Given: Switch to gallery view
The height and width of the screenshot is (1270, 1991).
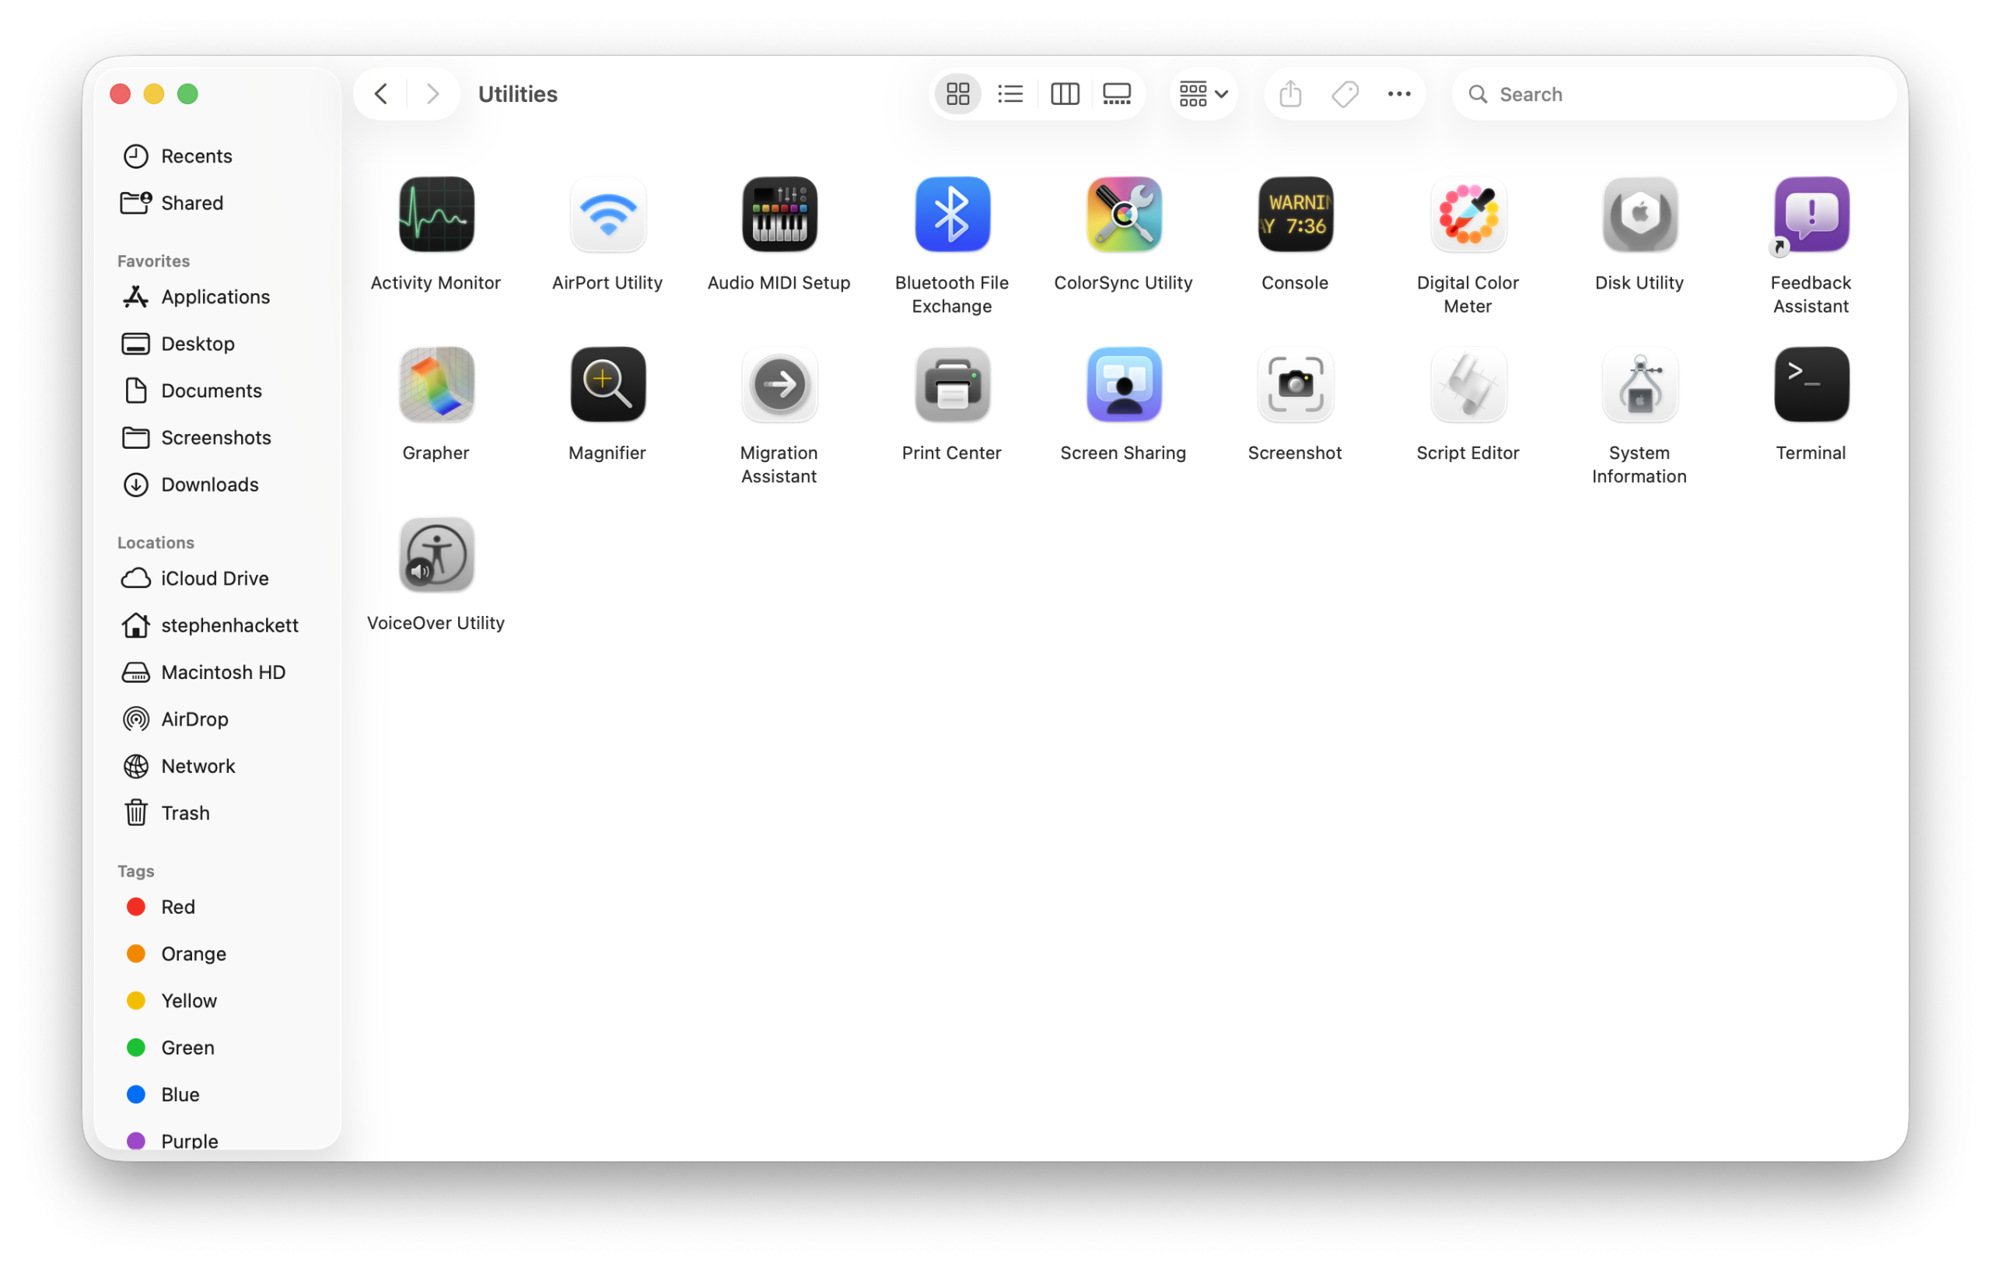Looking at the screenshot, I should tap(1116, 94).
